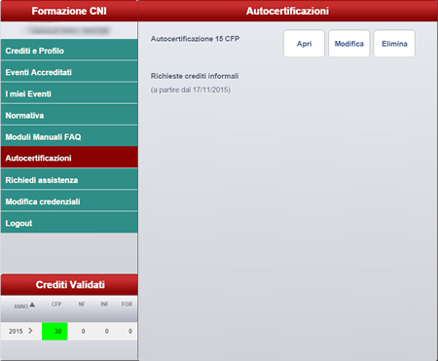The height and width of the screenshot is (361, 438).
Task: Go to Modifica credenziali
Action: tap(69, 200)
